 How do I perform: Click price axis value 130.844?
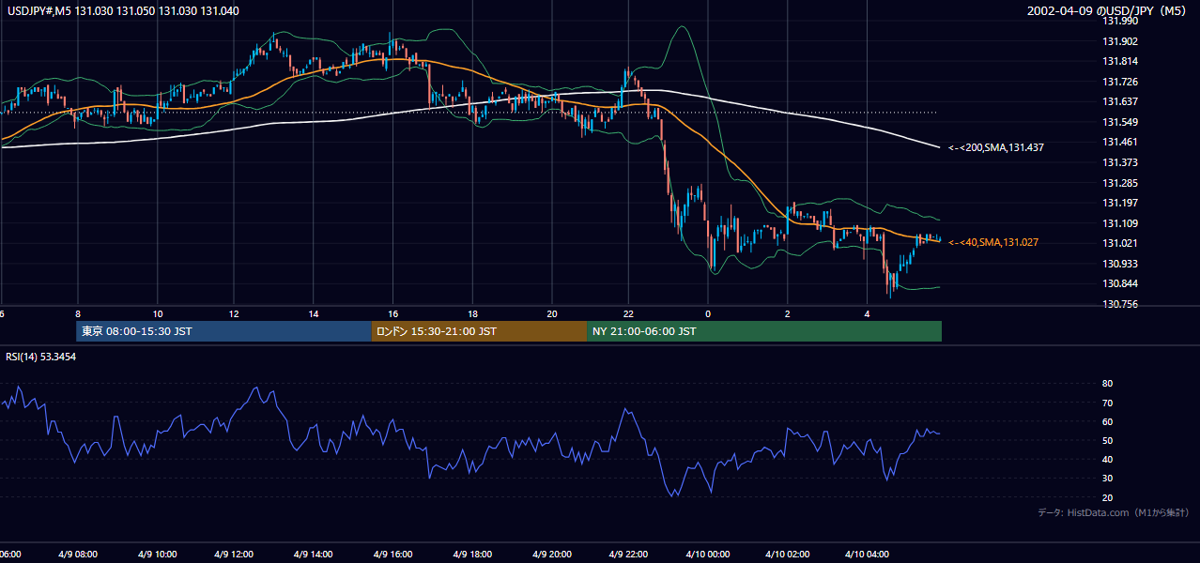coord(1121,284)
